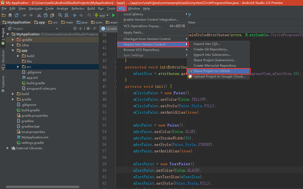Image resolution: width=303 pixels, height=189 pixels.
Task: Select libs folder in tree
Action: pyautogui.click(x=27, y=61)
